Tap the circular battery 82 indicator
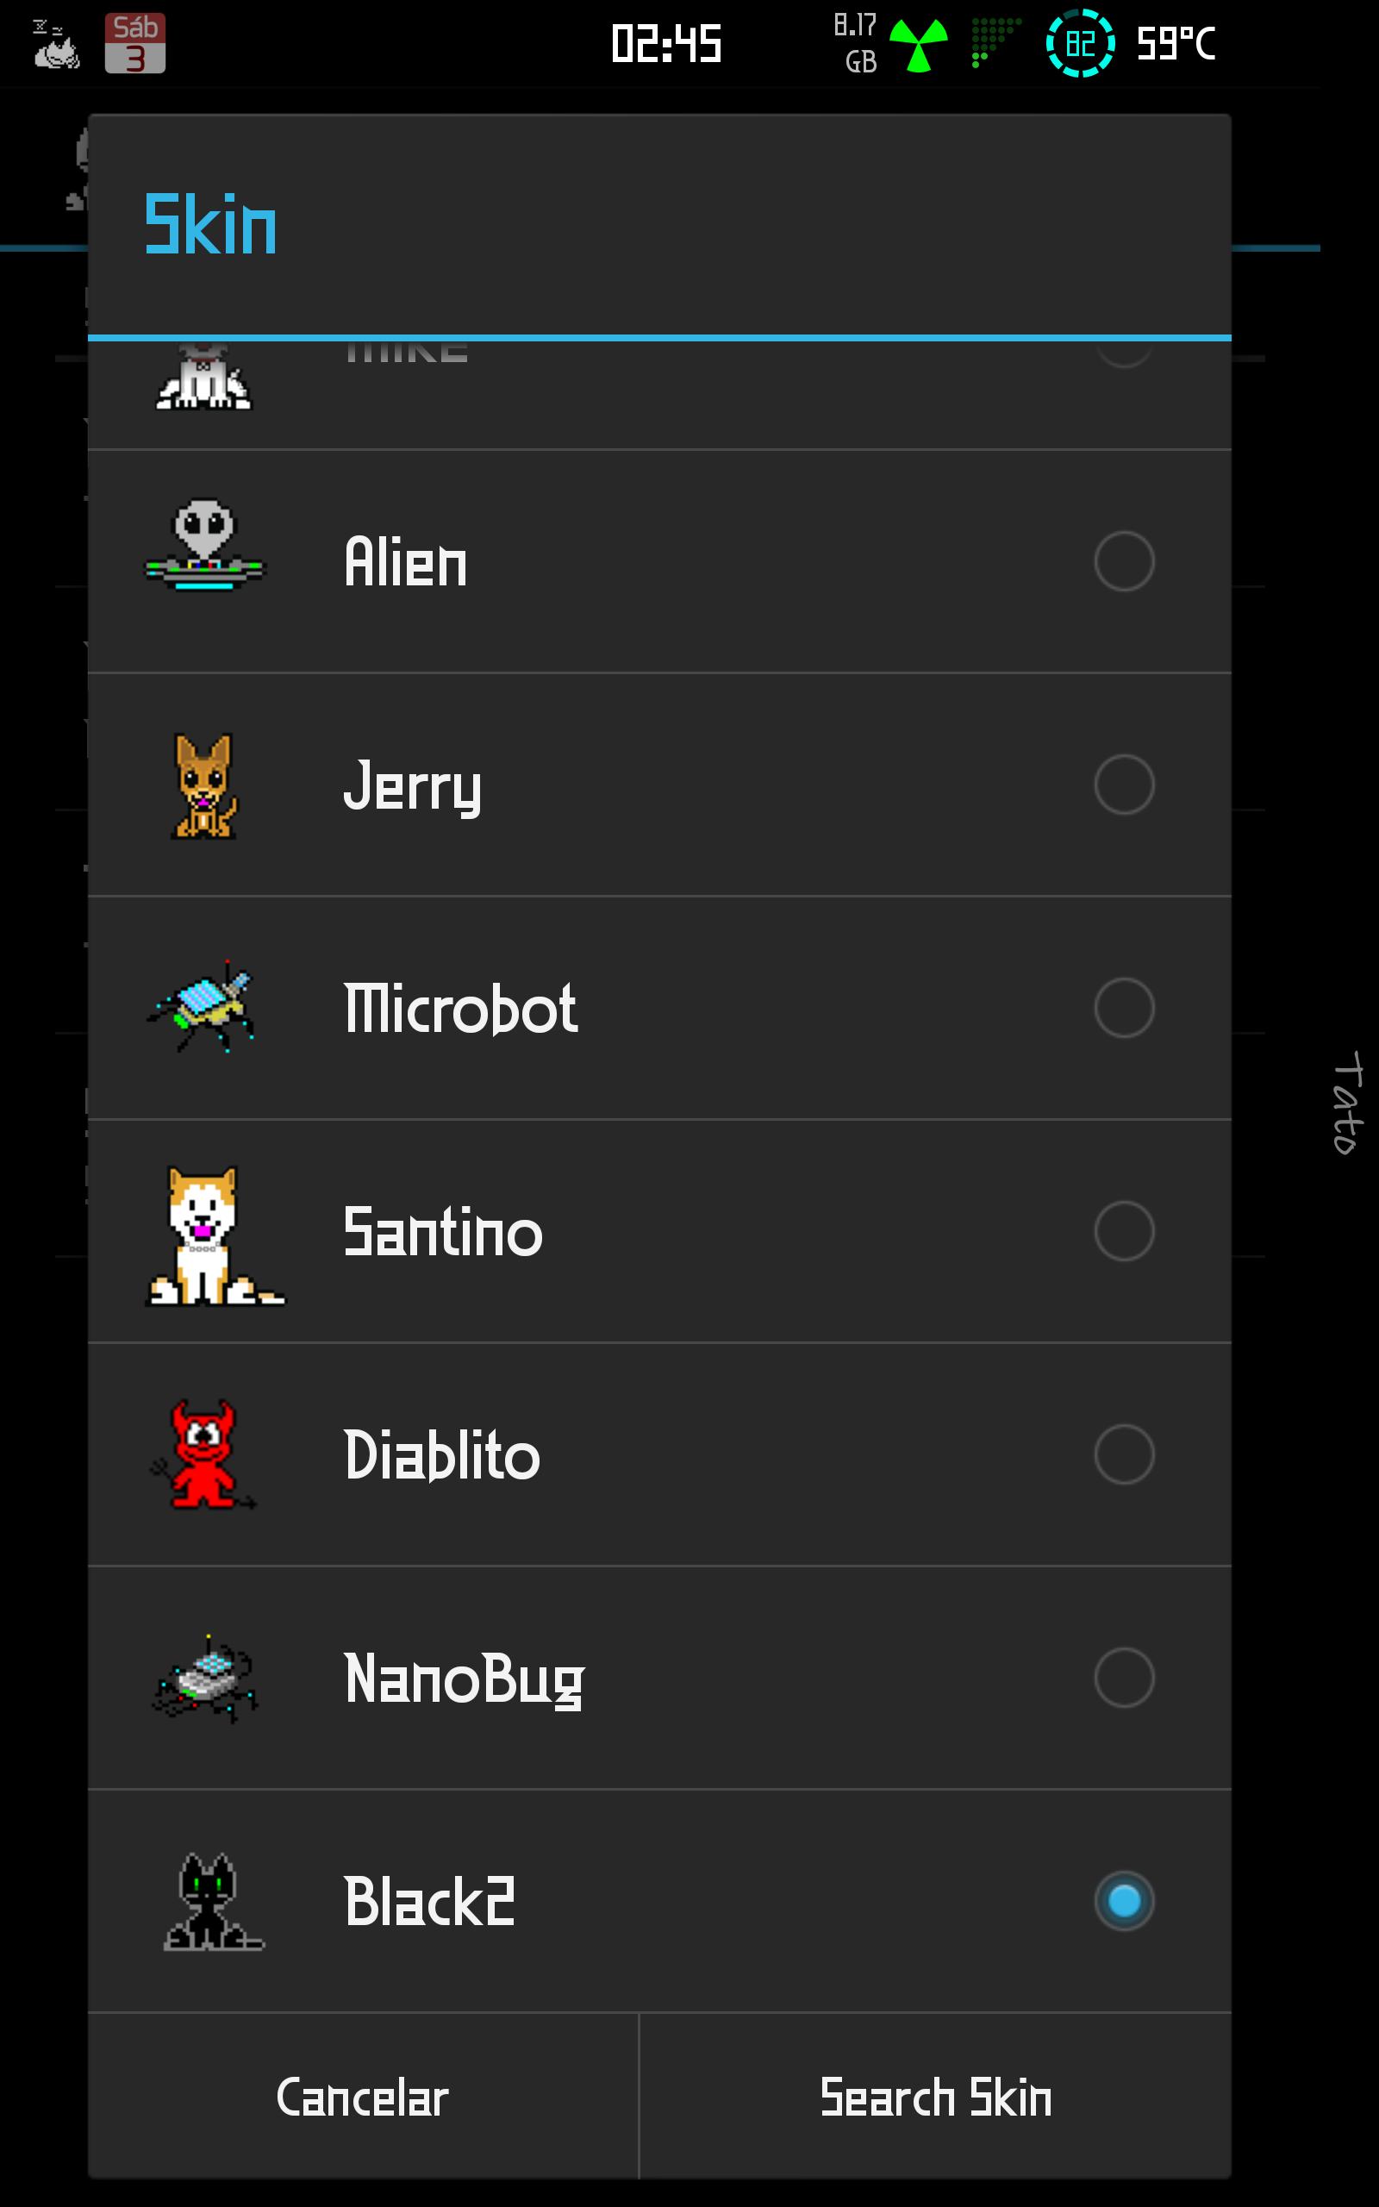The image size is (1379, 2207). click(x=1080, y=43)
